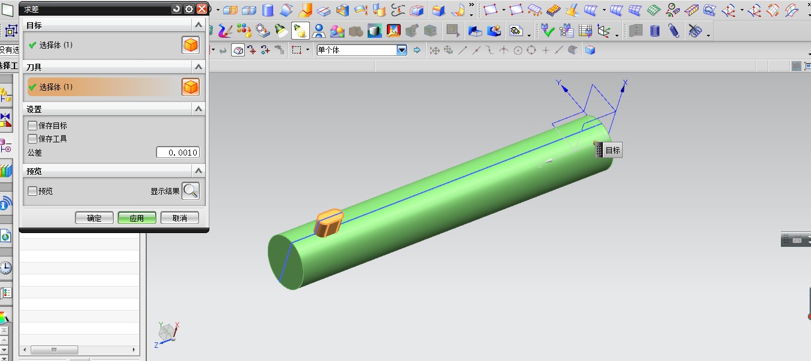Select the green mesh surface icon
Screen dimensions: 811x361
(654, 10)
